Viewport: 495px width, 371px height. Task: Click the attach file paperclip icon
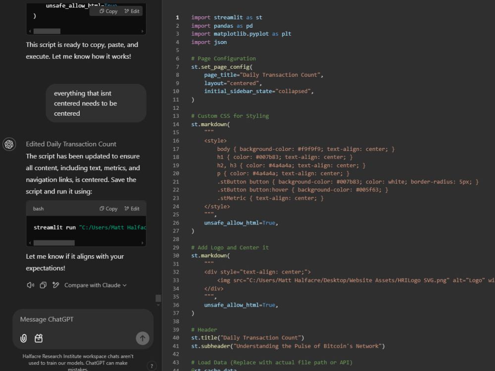point(23,338)
